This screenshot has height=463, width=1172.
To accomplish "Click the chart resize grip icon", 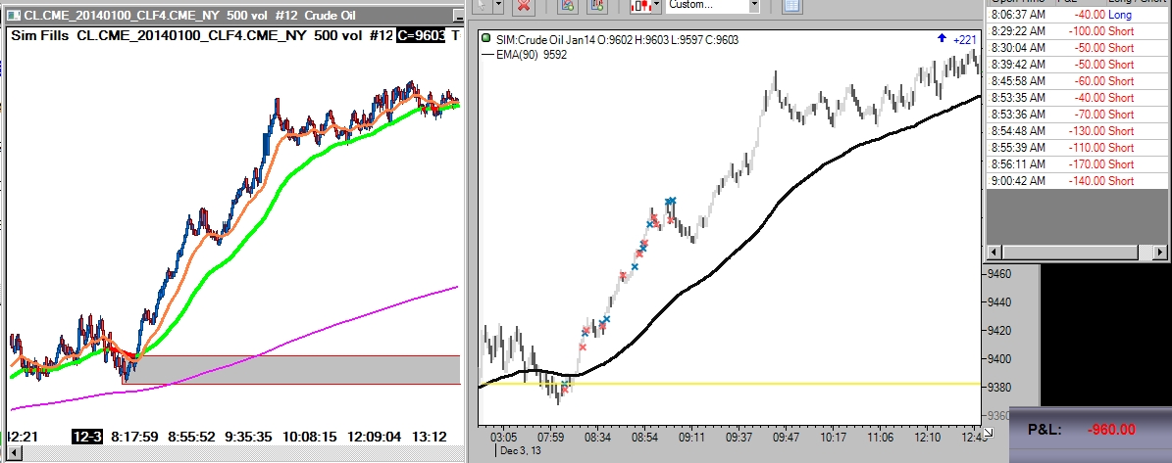I will click(989, 433).
